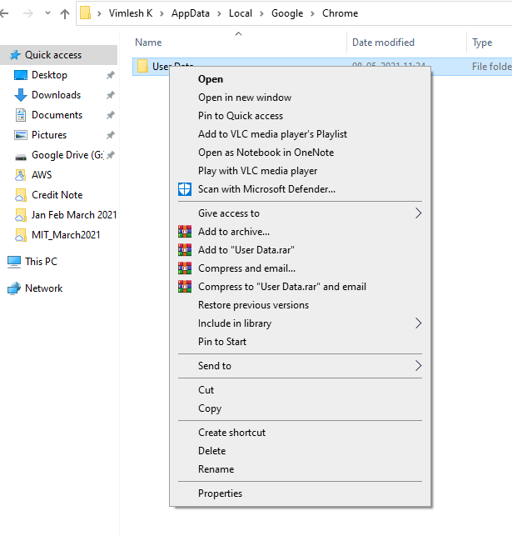Navigate to AppData in breadcrumb
This screenshot has width=512, height=536.
(191, 13)
